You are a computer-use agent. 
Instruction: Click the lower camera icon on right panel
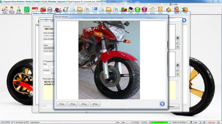[178, 65]
